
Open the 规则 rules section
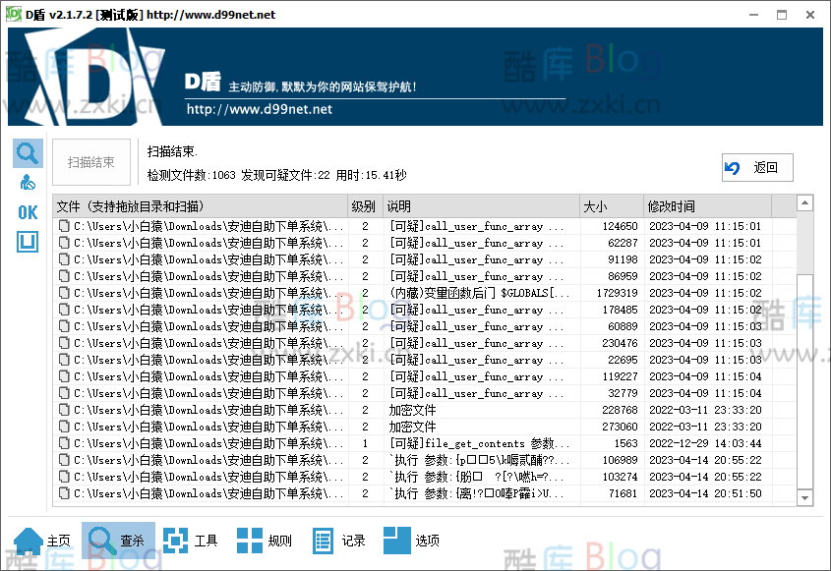[265, 541]
